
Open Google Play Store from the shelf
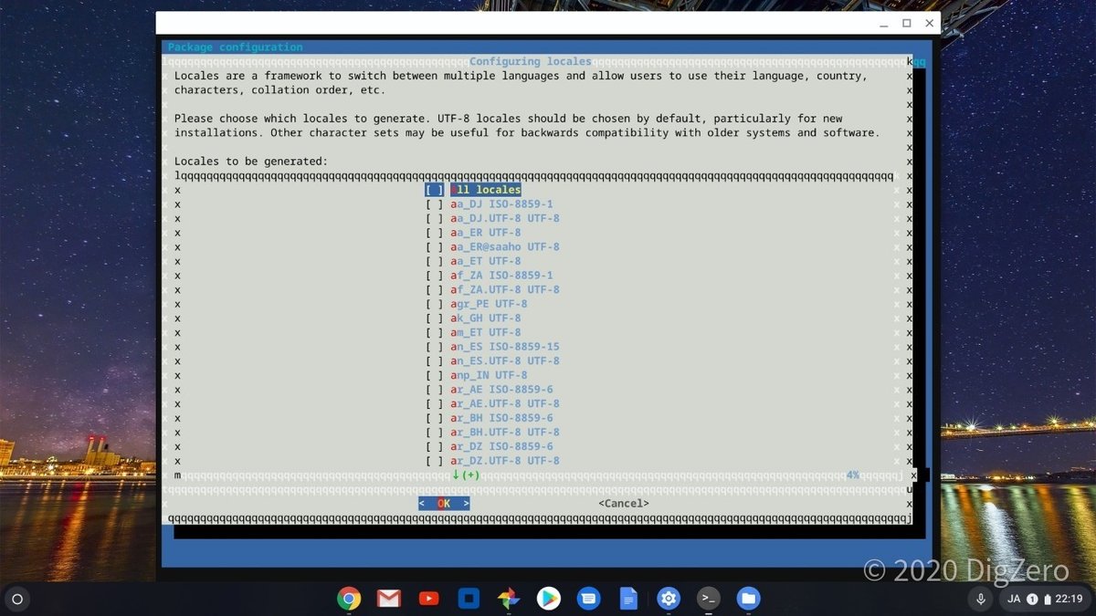click(x=548, y=599)
